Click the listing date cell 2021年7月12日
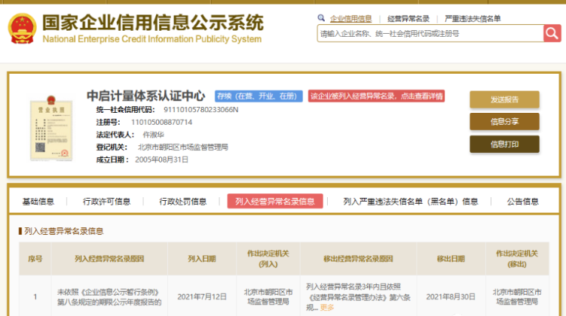Image resolution: width=566 pixels, height=316 pixels. coord(202,297)
